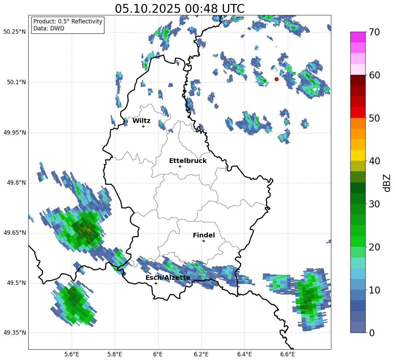
Task: Click the Ettelbruck city label
Action: (x=188, y=161)
